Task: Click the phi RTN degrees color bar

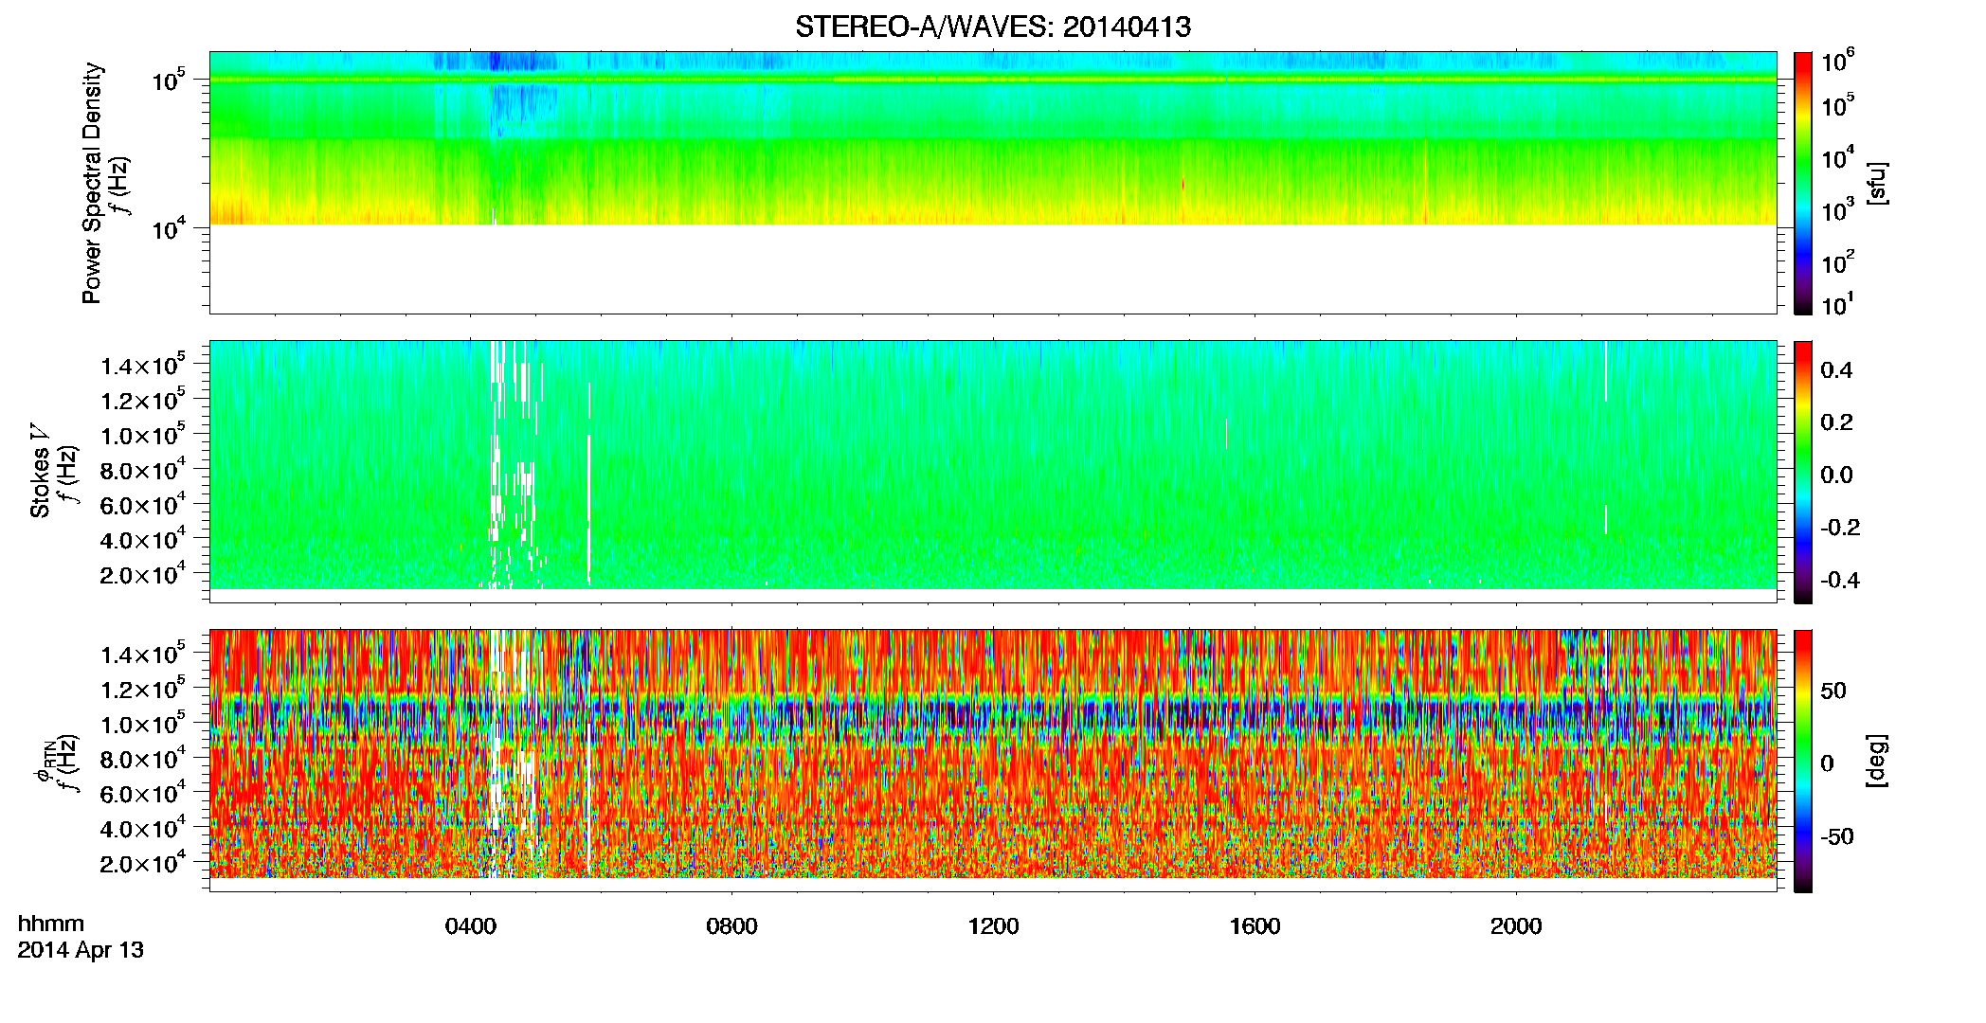Action: 1803,761
